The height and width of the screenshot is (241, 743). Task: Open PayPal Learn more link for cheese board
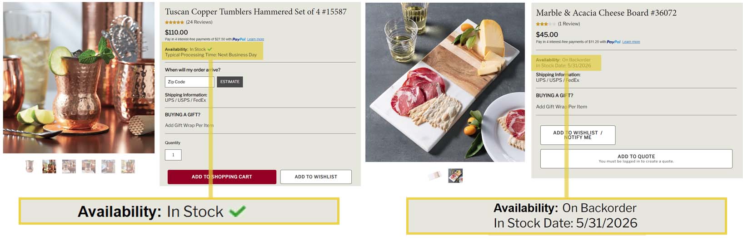click(631, 42)
